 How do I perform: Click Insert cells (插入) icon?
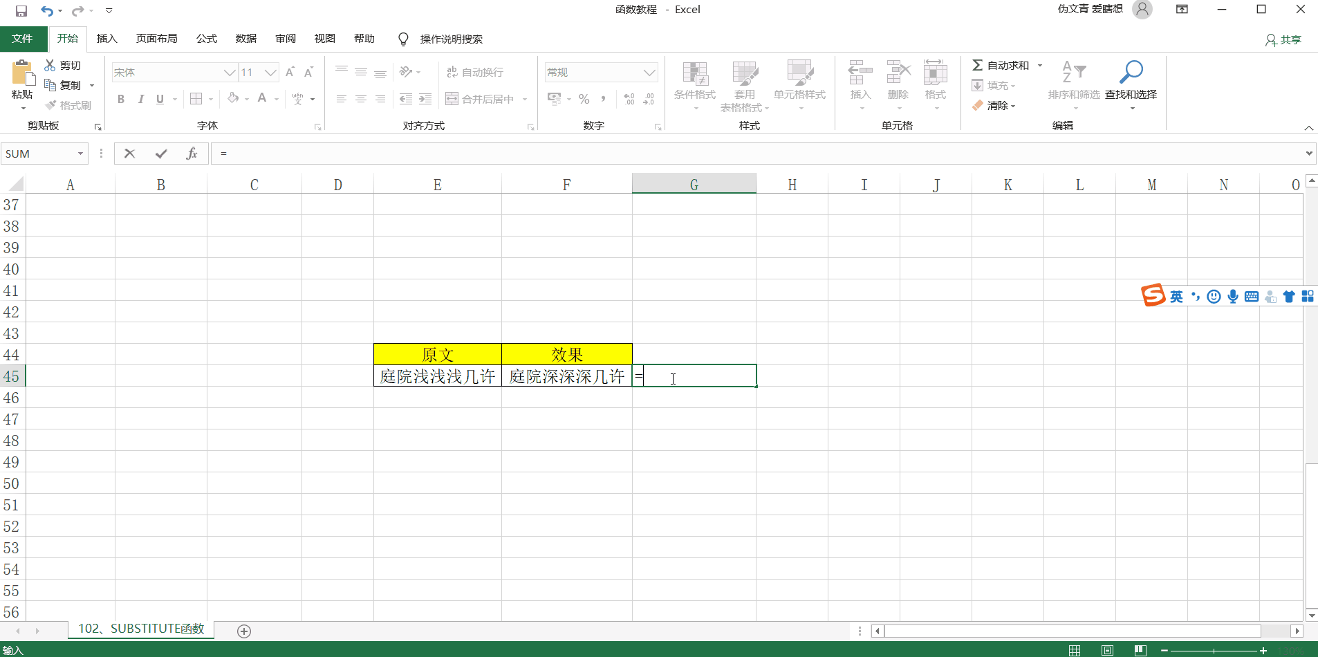point(860,73)
